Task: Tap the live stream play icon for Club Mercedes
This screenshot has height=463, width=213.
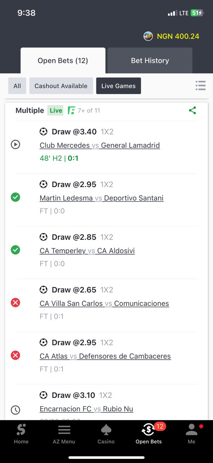Action: point(15,145)
